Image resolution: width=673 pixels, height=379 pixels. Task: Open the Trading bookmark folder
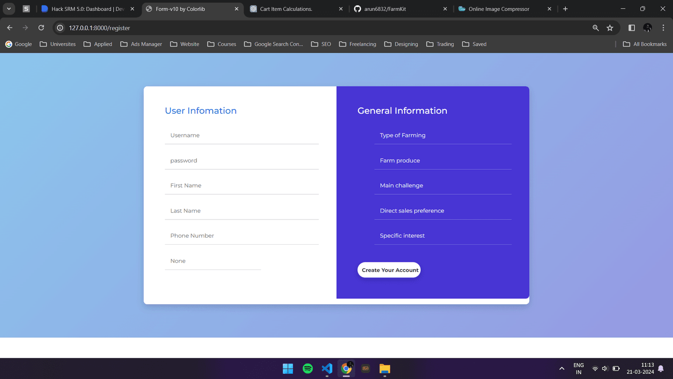pos(440,44)
